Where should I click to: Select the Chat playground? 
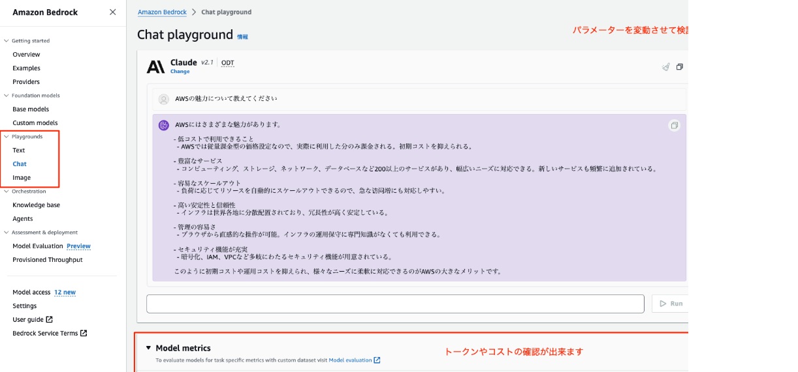(20, 164)
